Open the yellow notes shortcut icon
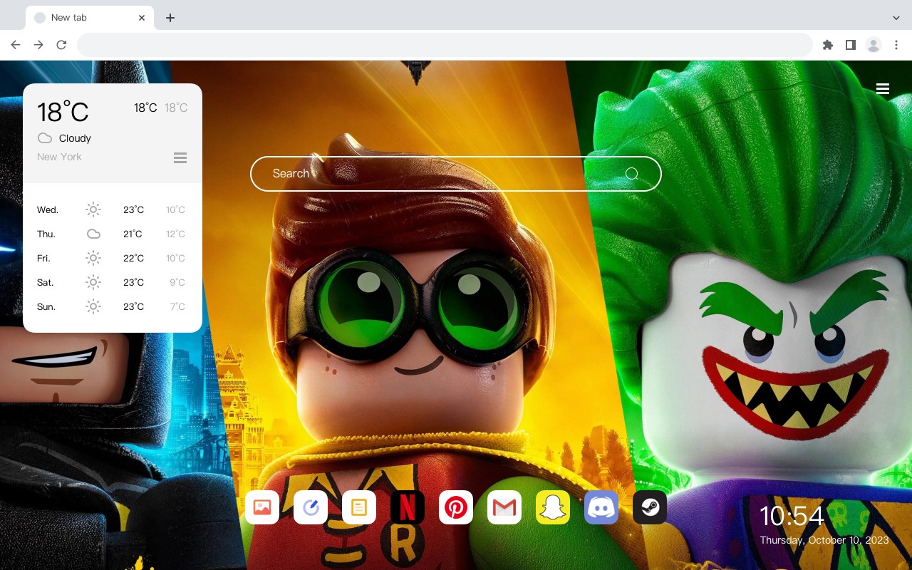The width and height of the screenshot is (912, 570). point(359,507)
